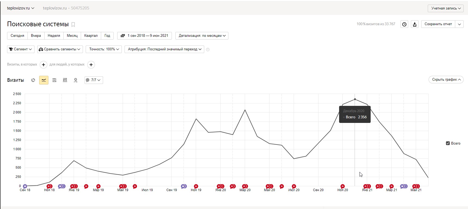Switch chart to map view

[76, 80]
